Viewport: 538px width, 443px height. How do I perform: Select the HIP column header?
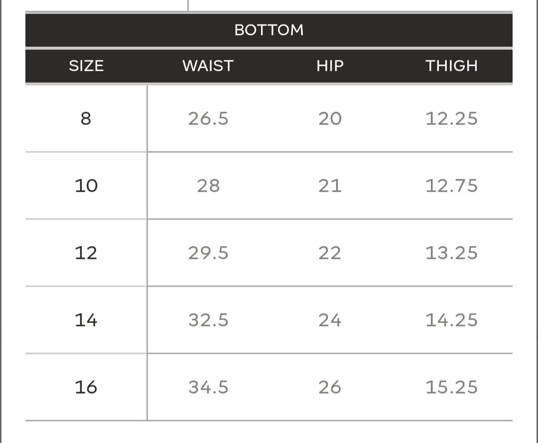[330, 66]
